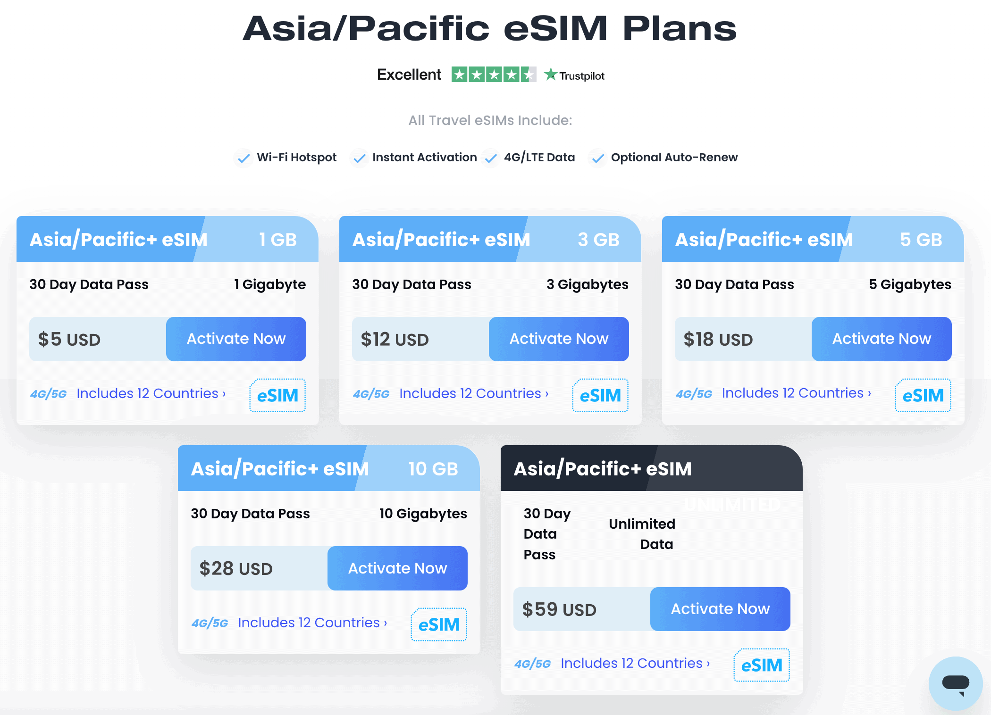991x715 pixels.
Task: Click the eSIM badge on the 1 GB plan
Action: [x=277, y=396]
